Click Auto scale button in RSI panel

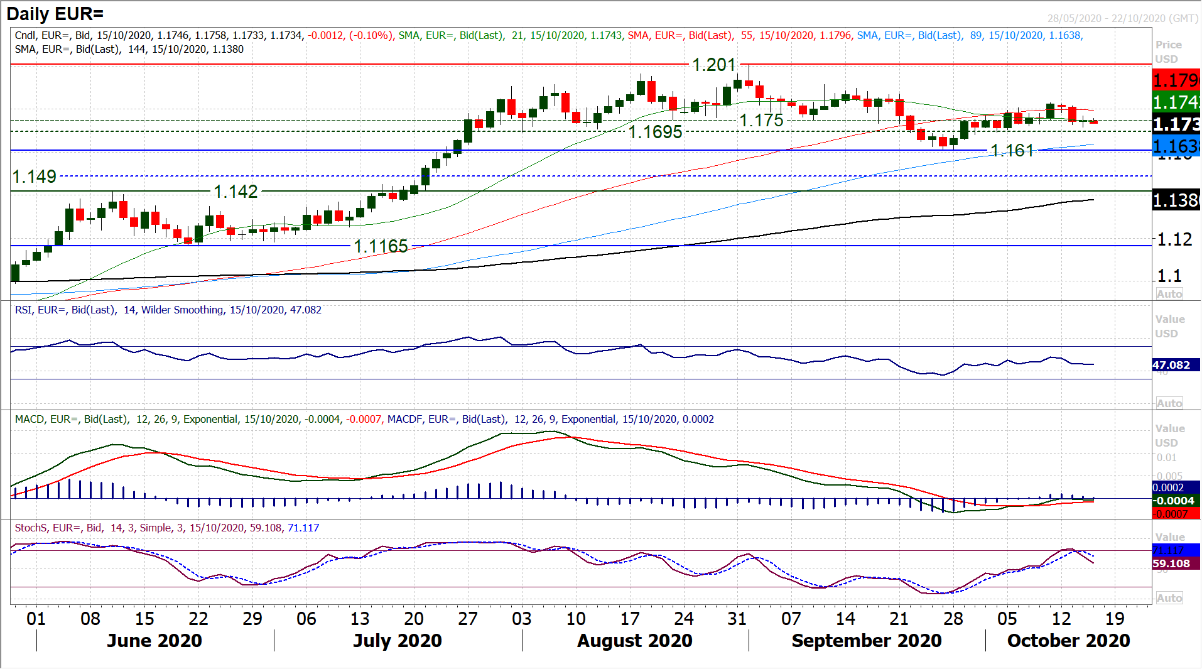1169,403
